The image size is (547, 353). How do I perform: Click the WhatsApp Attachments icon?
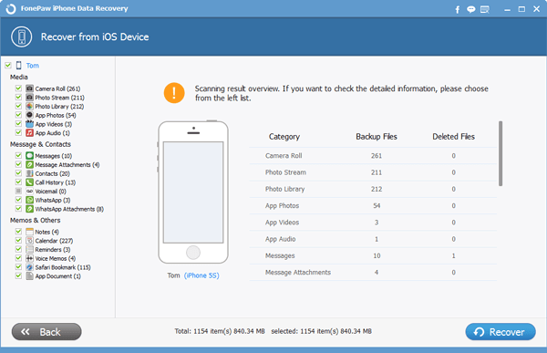tap(30, 209)
